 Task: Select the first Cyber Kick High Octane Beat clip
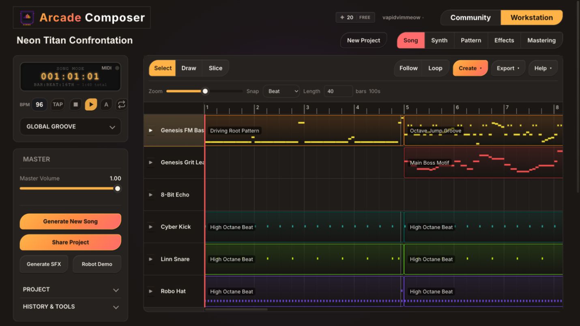tap(303, 227)
